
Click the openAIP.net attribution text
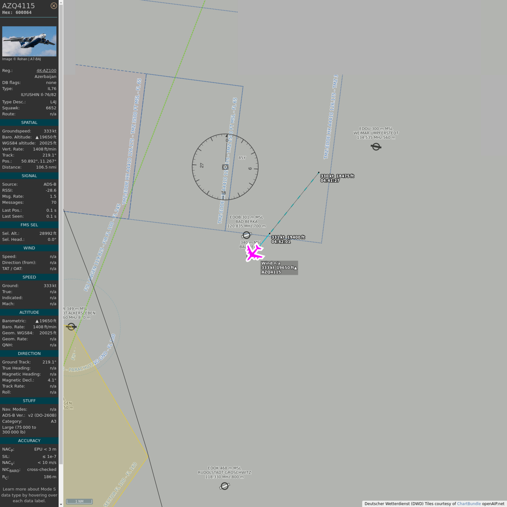click(493, 503)
